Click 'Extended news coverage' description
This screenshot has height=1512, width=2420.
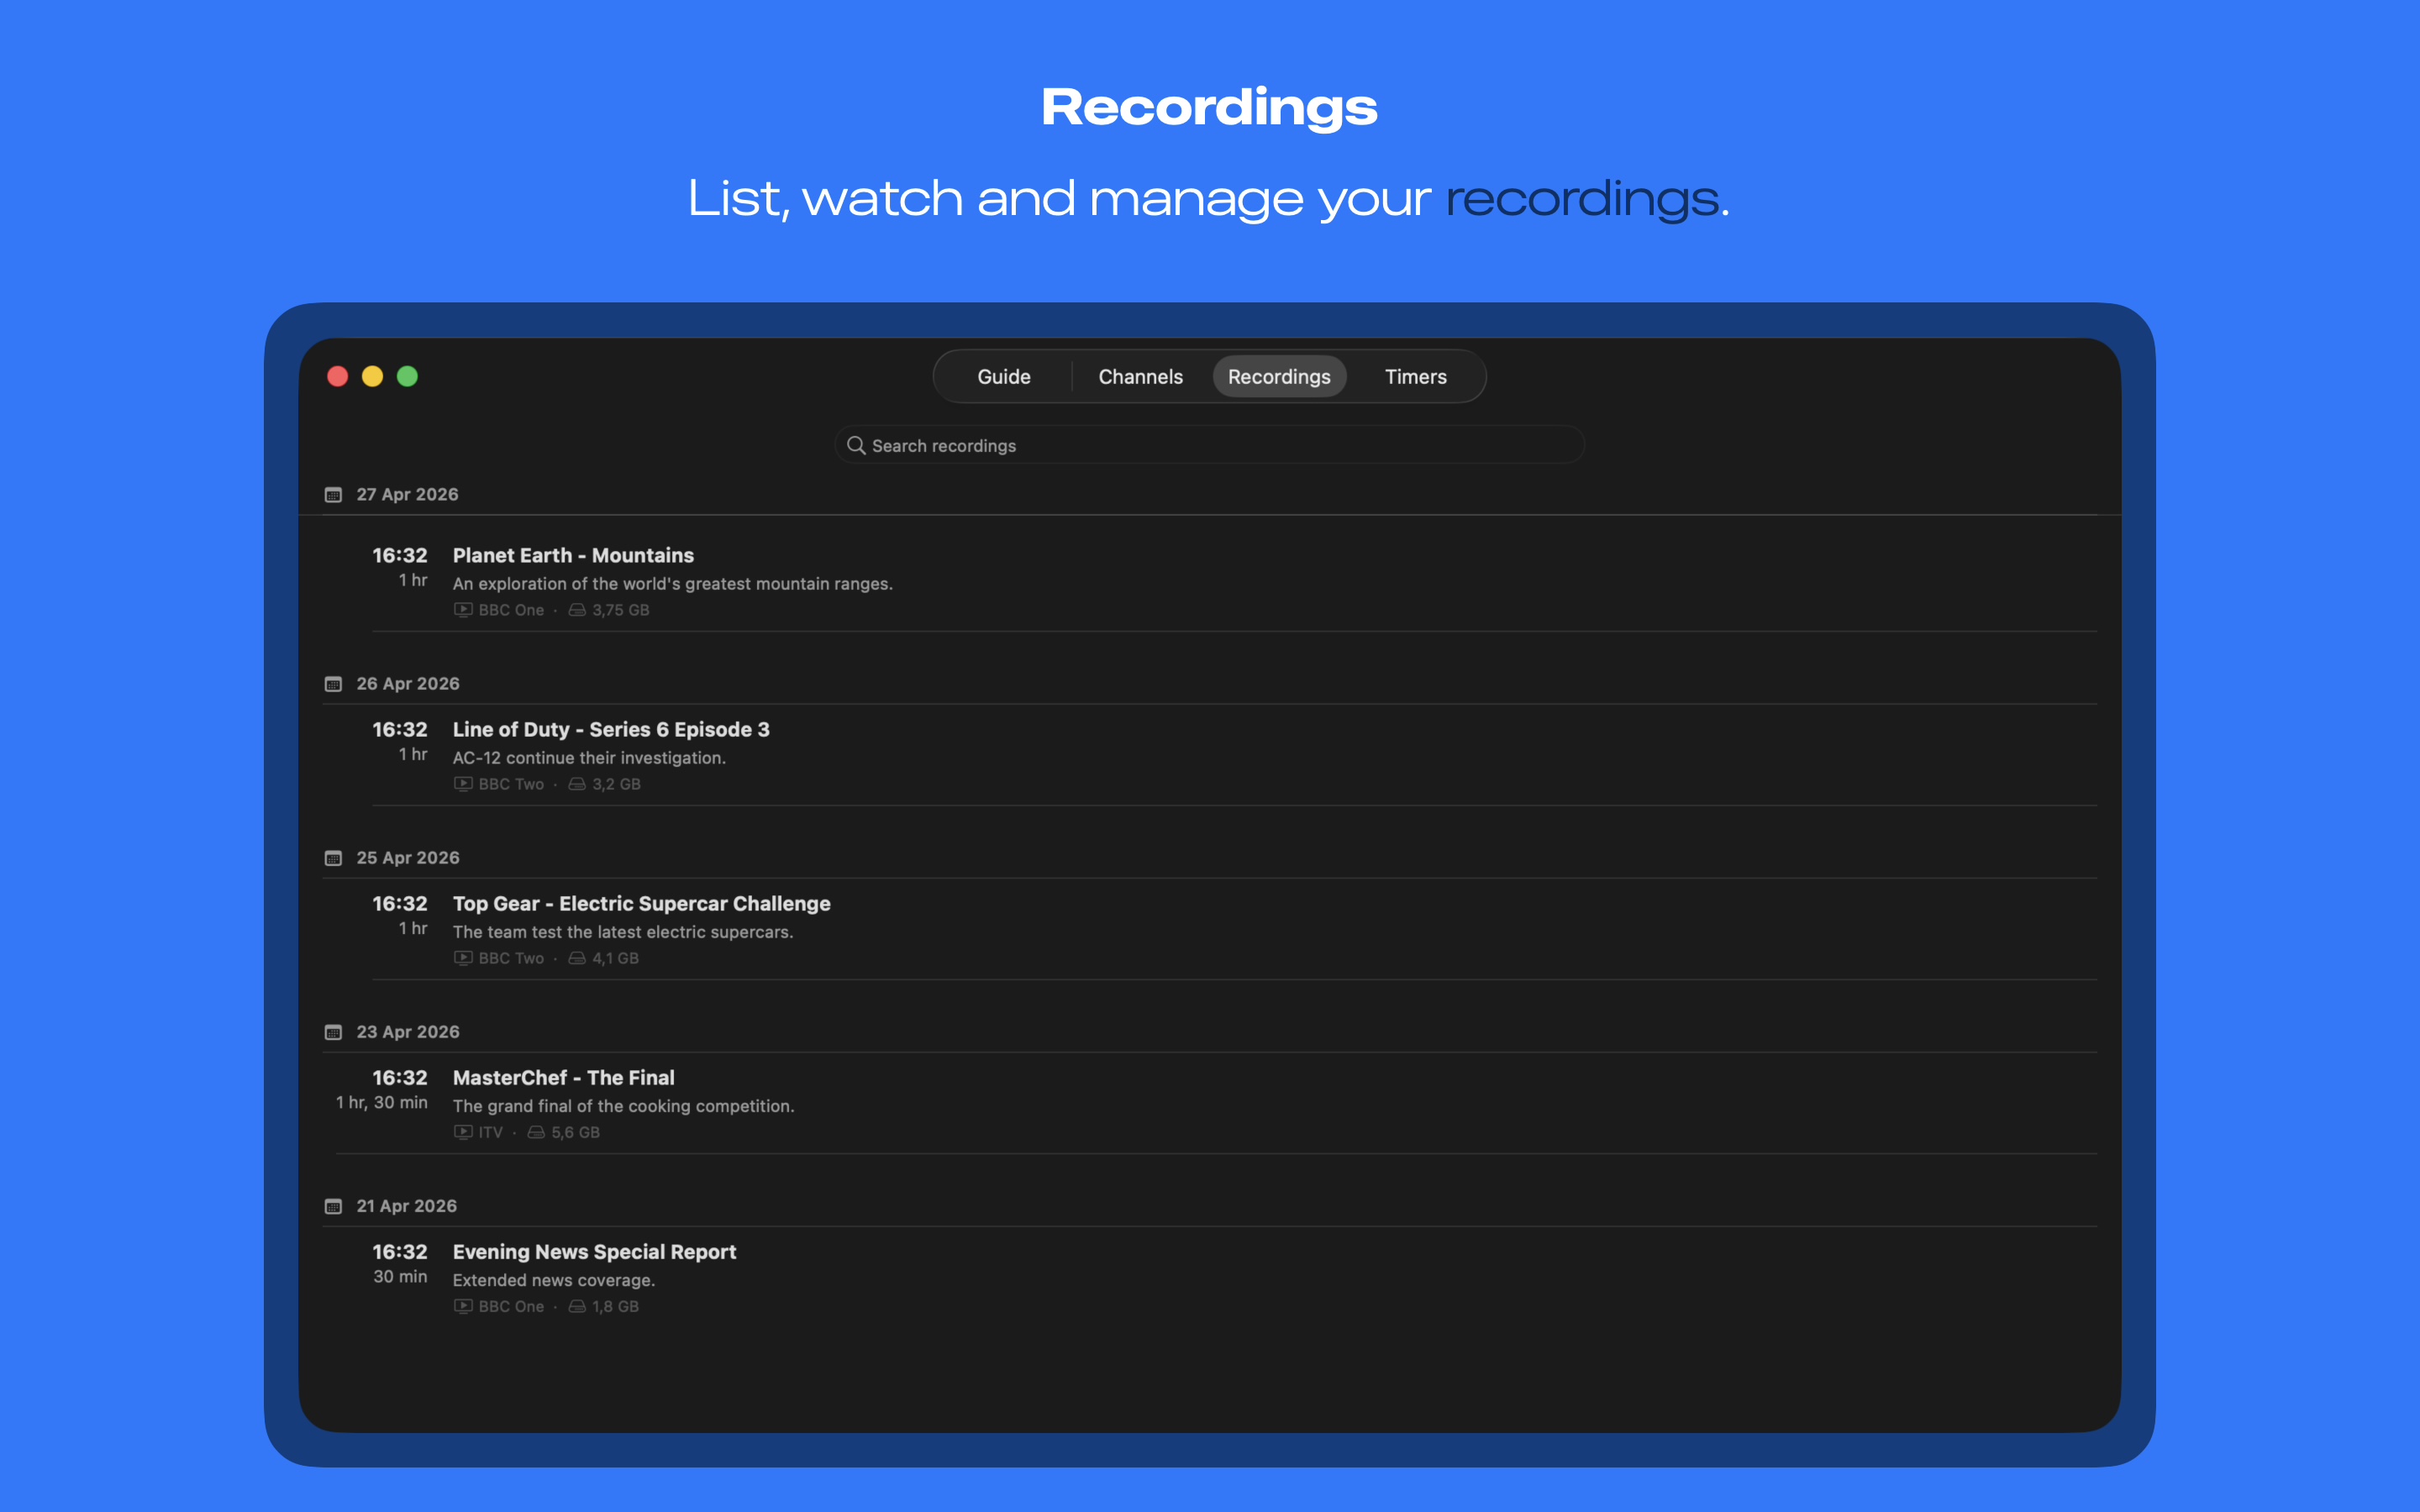click(554, 1279)
